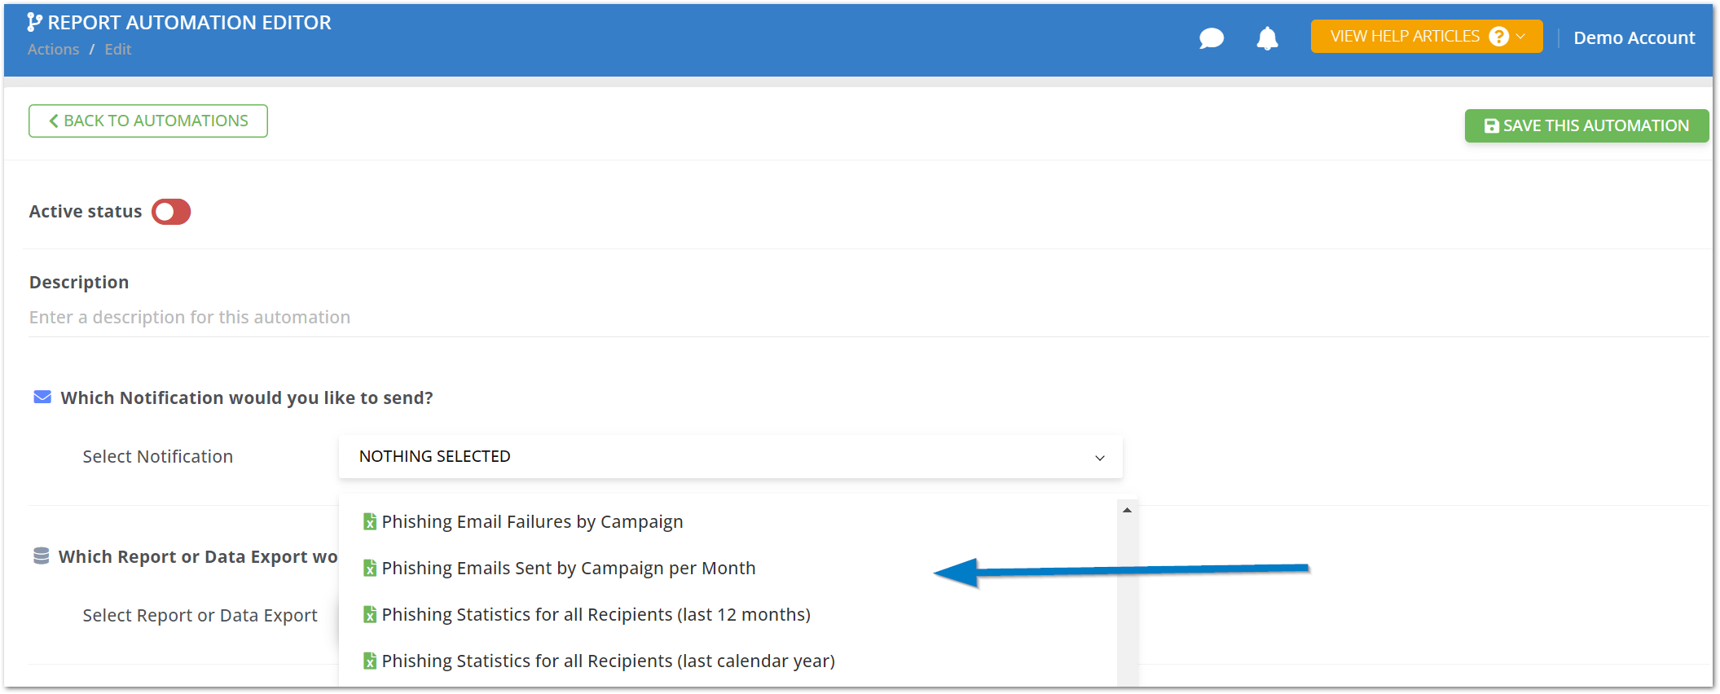
Task: Click the spreadsheet icon for Phishing Email Failures
Action: 370,521
